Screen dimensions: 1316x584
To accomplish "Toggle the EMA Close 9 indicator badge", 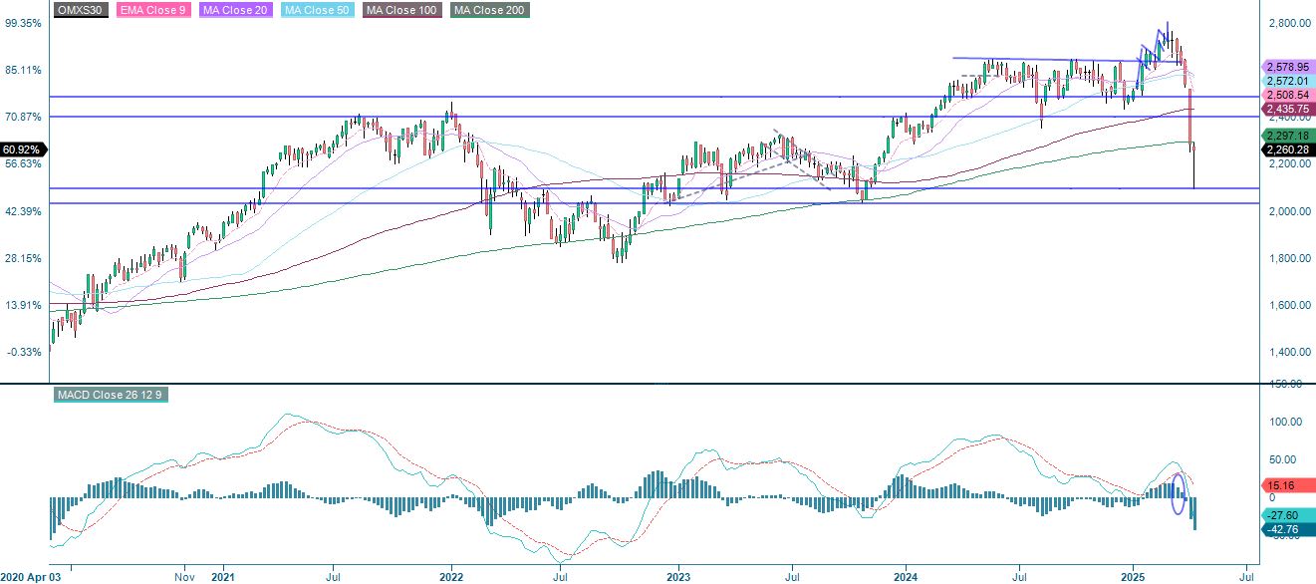I will click(152, 11).
